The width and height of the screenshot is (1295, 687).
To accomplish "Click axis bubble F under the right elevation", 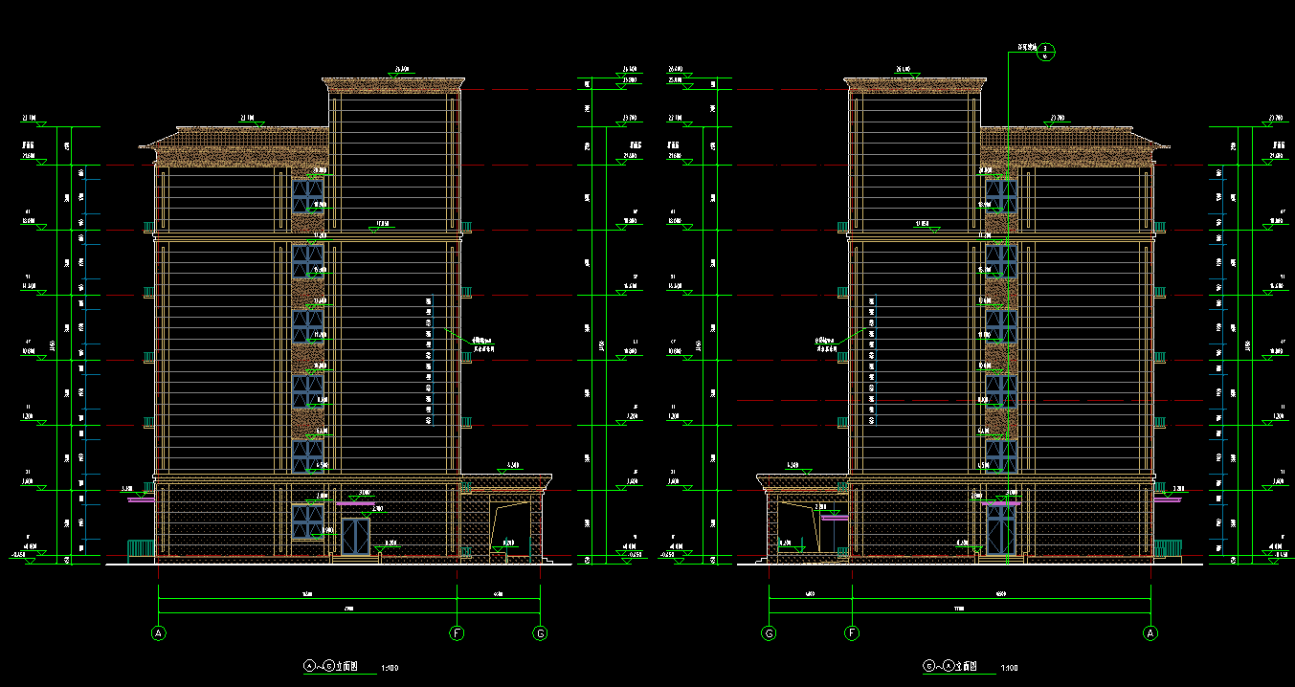I will click(852, 632).
